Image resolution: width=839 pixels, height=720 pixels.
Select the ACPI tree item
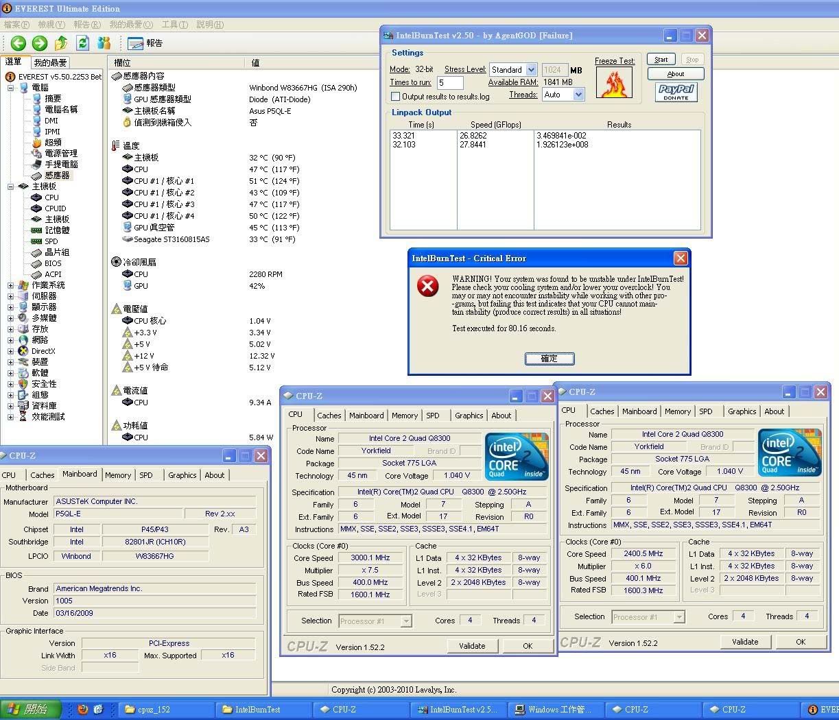[x=53, y=274]
